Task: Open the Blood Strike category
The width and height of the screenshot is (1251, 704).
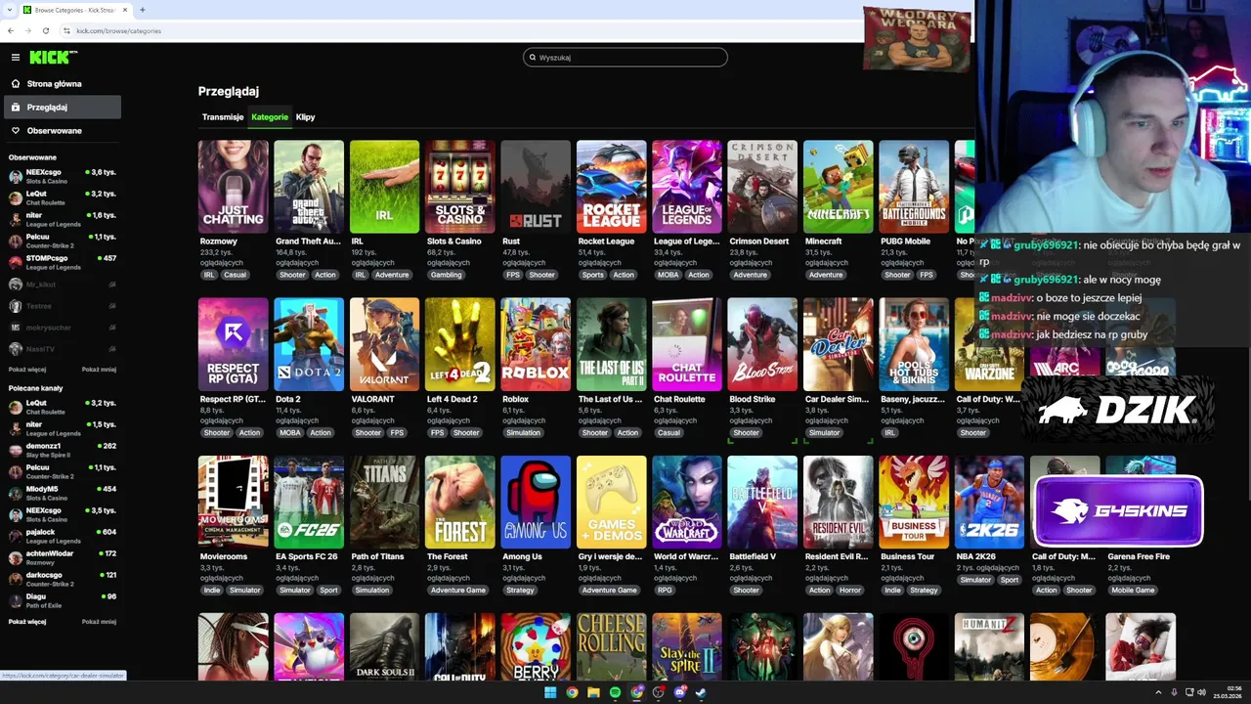Action: (x=762, y=344)
